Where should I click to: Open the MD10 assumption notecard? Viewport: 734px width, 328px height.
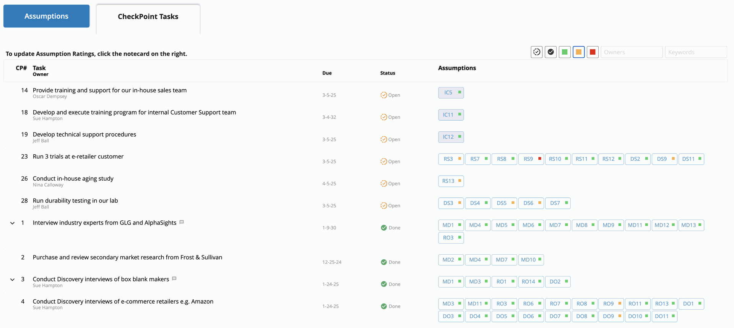(531, 260)
